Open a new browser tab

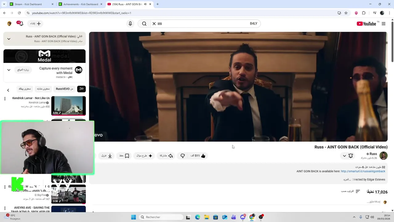tap(158, 4)
